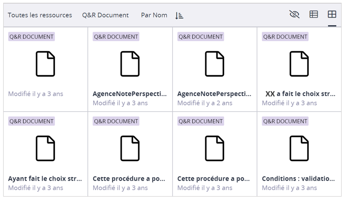Screen dimensions: 344x199
Task: Select the second Cette procédure document card
Action: [x=215, y=155]
